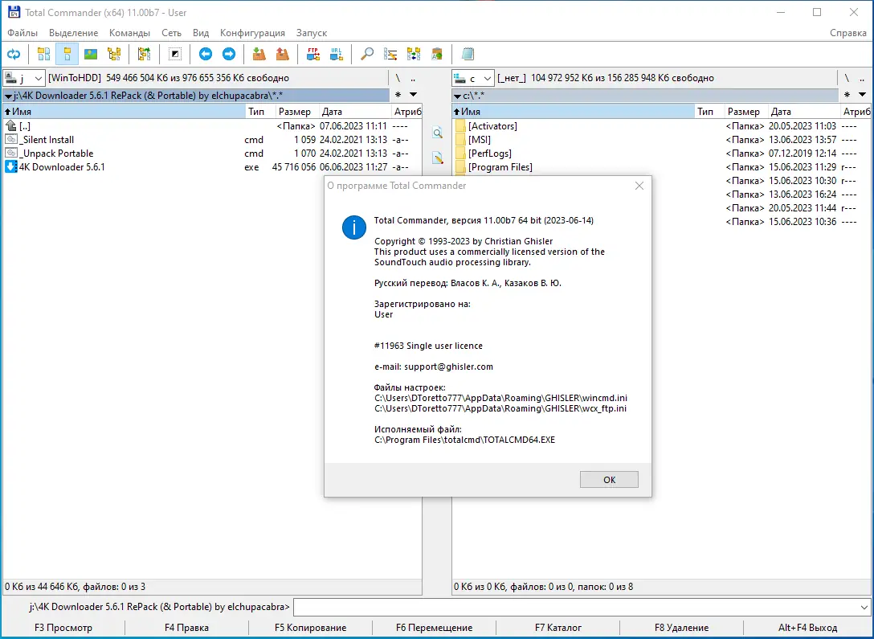Screen dimensions: 874x639
Task: Select the [PerfLogs] folder in right panel
Action: [661, 154]
